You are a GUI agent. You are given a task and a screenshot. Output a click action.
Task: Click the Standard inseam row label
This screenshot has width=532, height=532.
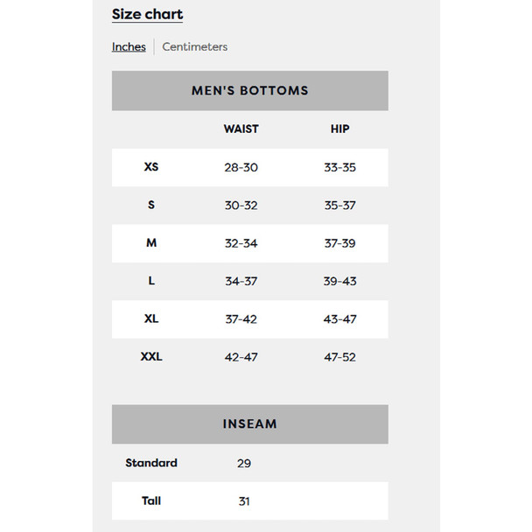[151, 463]
